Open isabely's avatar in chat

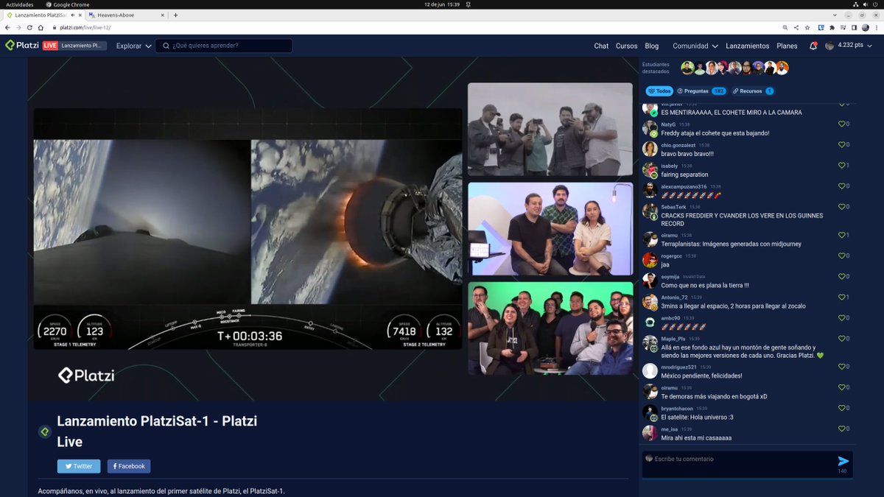[650, 170]
